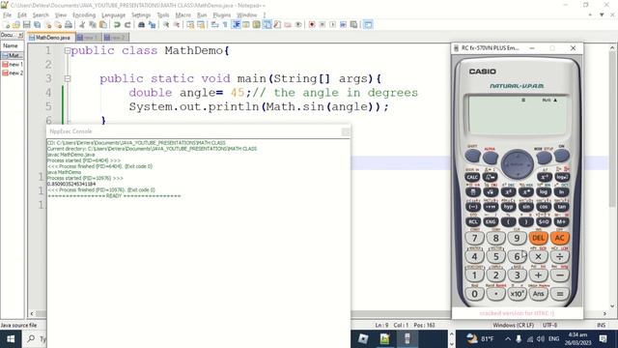Click the orange AC key on the calculator

[x=560, y=238]
